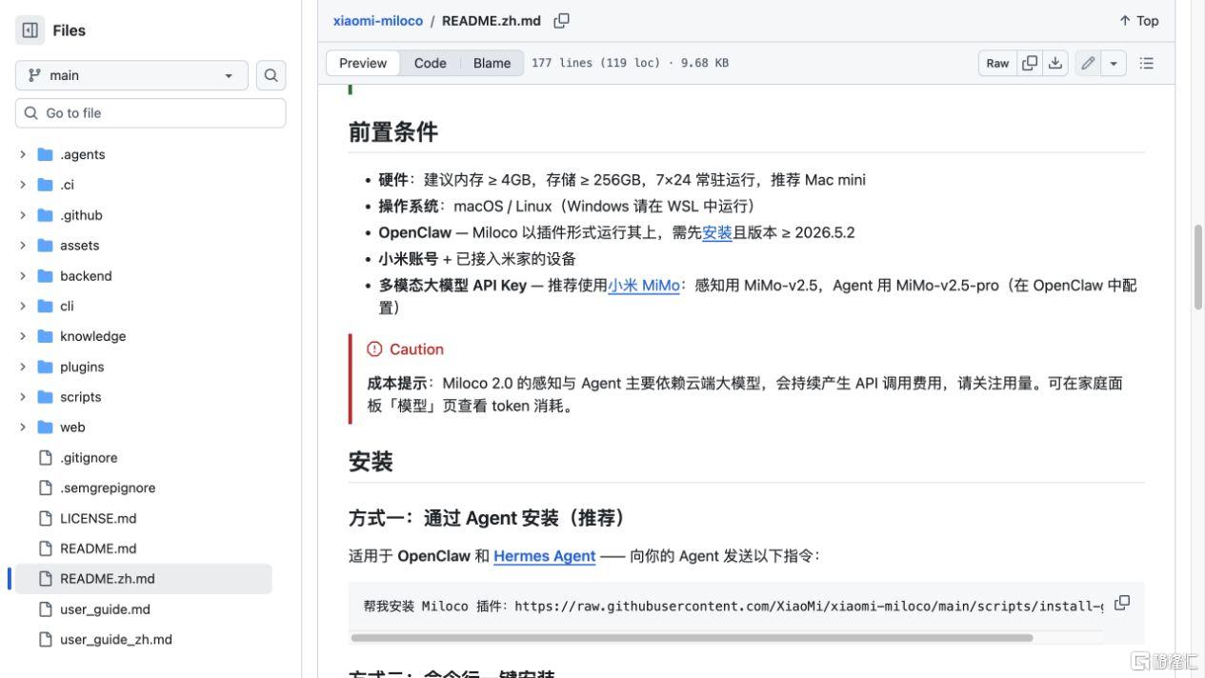
Task: Click the 前置条件 heading
Action: [393, 132]
